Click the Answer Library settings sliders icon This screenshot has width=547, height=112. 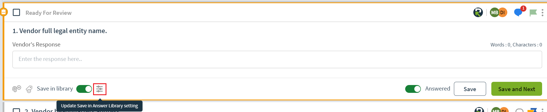(99, 89)
